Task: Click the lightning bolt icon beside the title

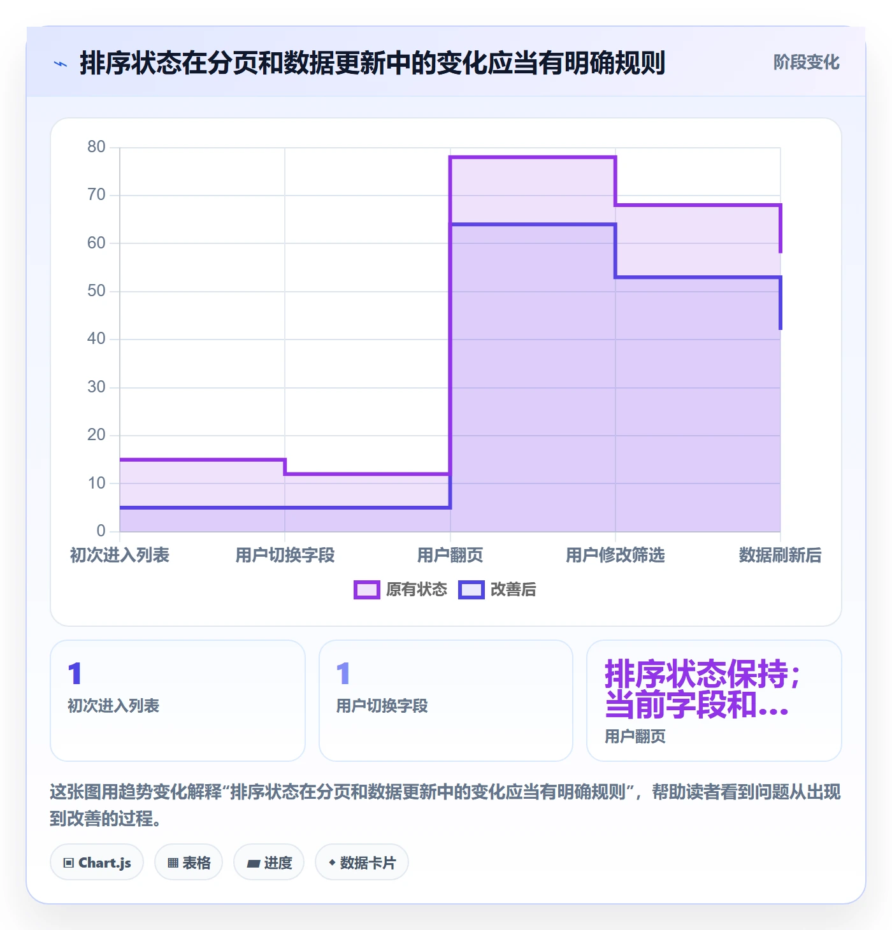Action: pyautogui.click(x=61, y=63)
